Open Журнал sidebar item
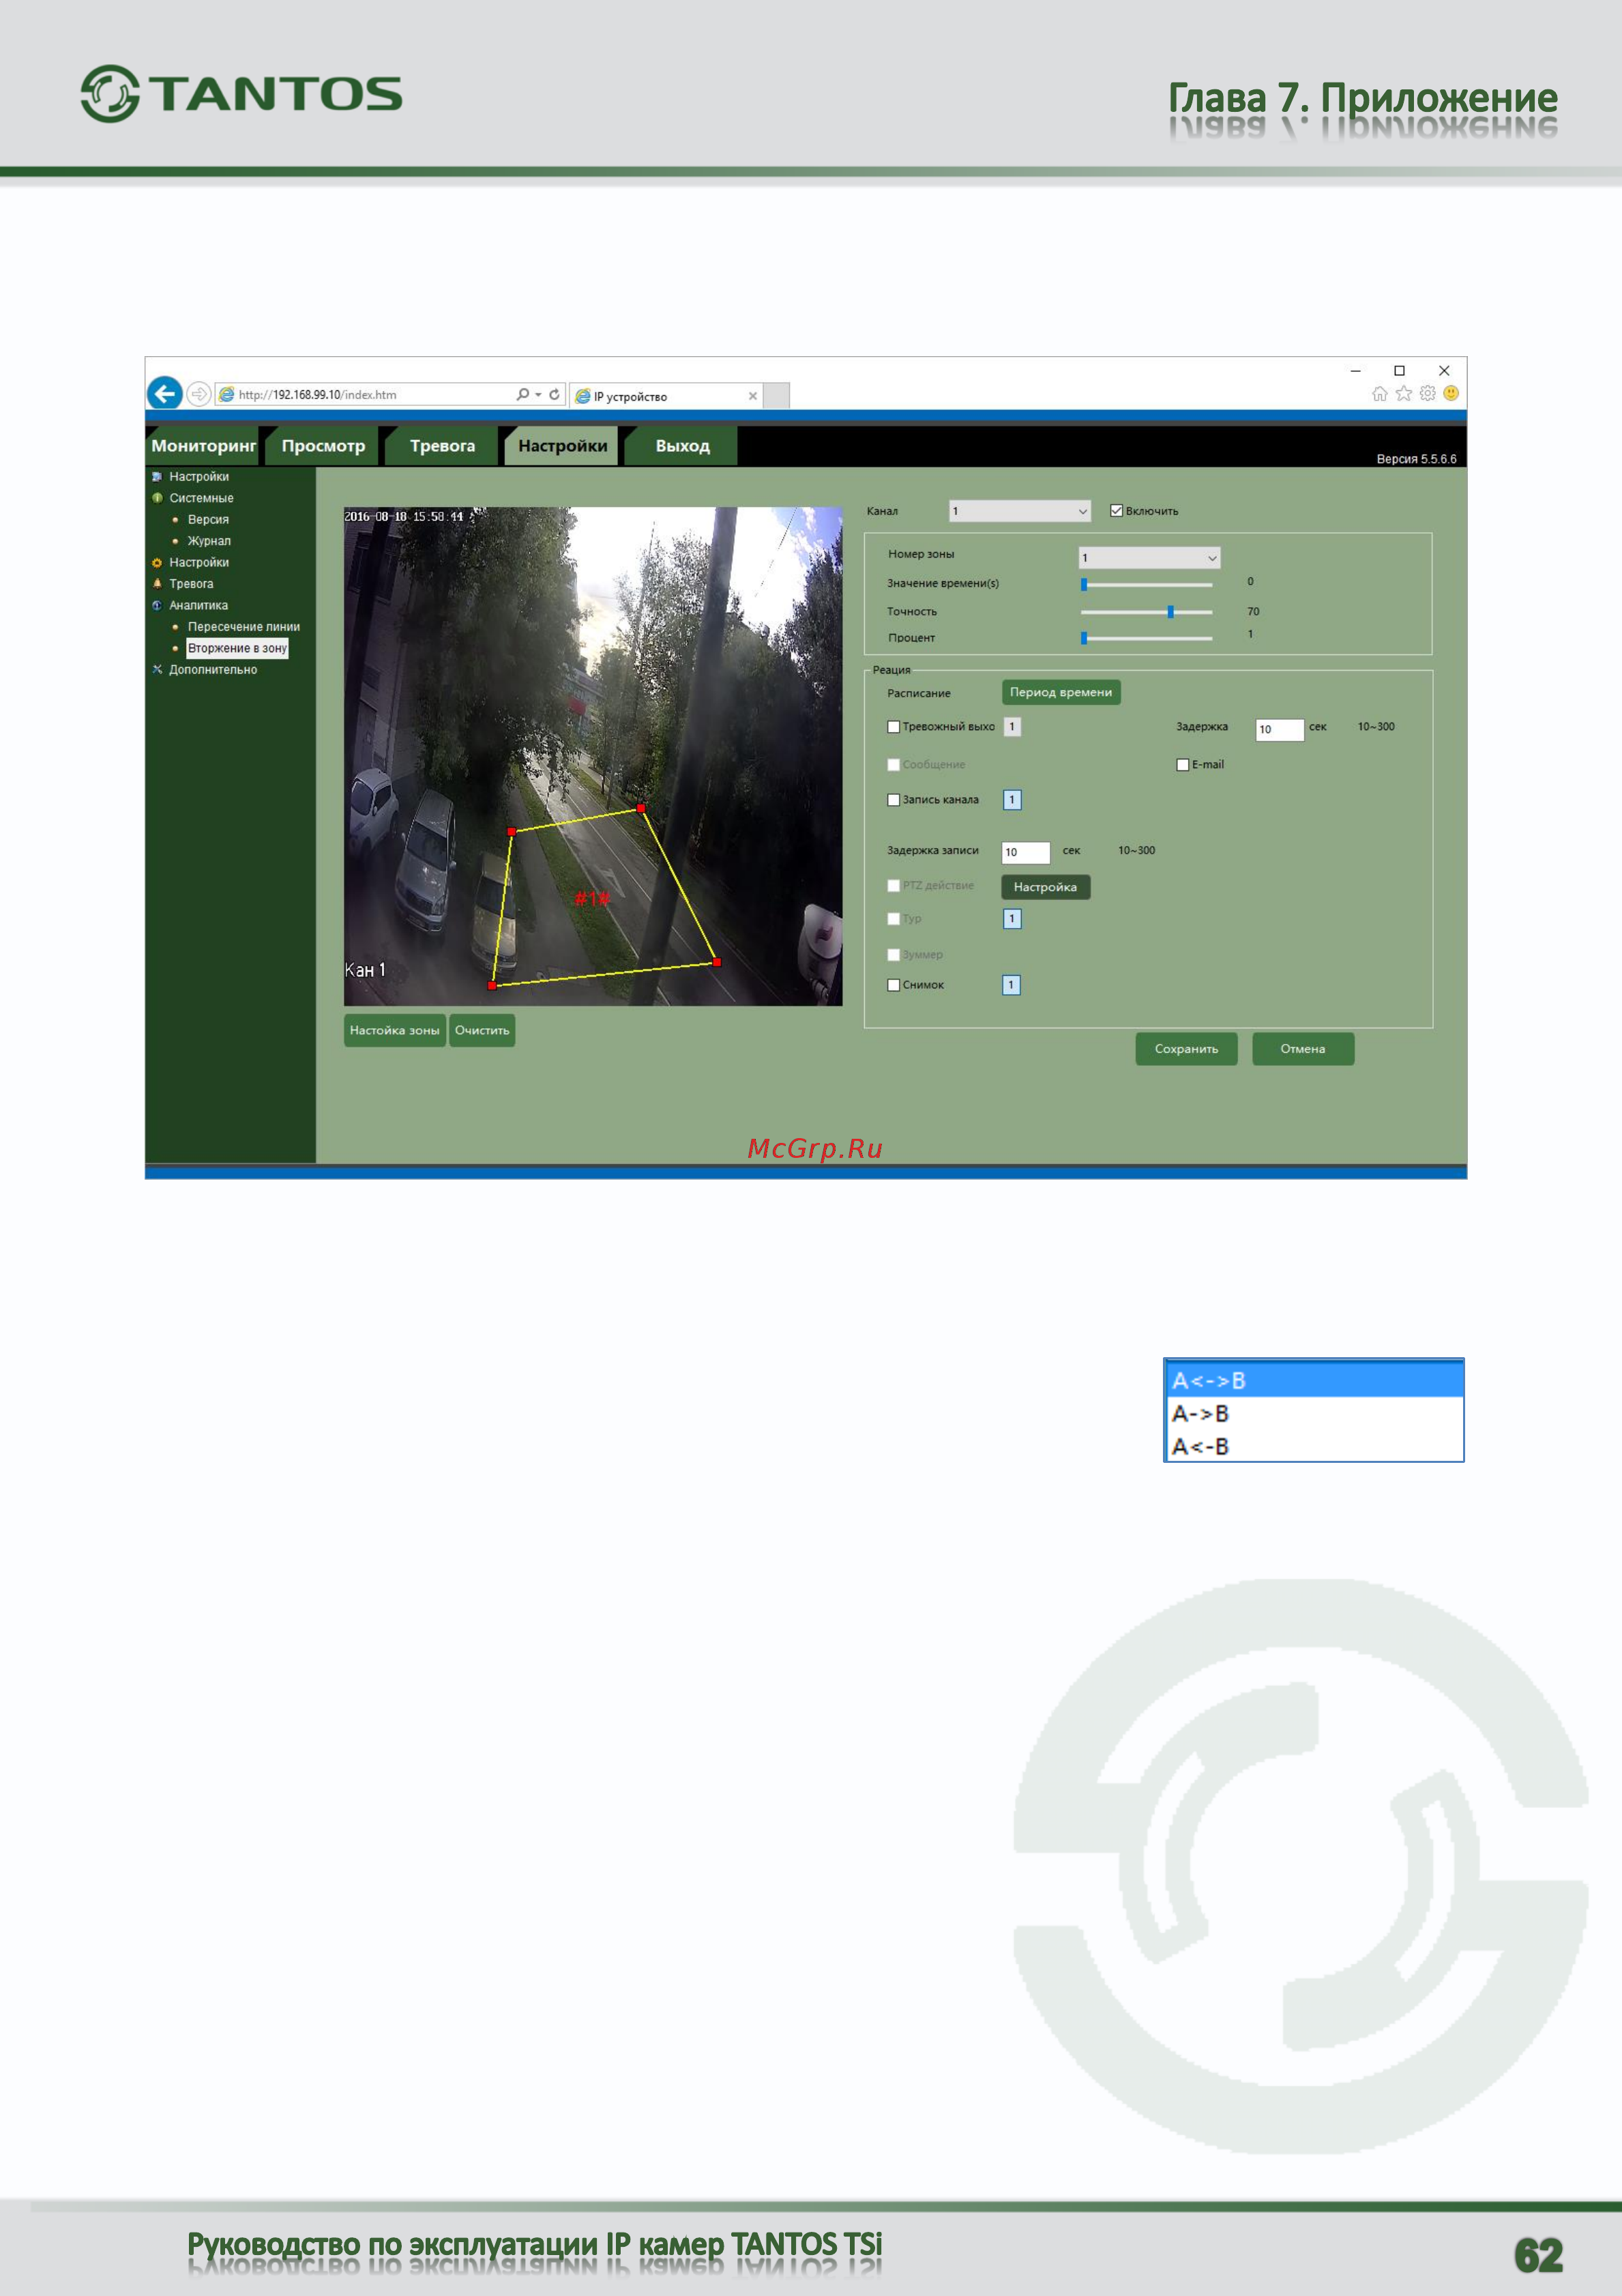The image size is (1622, 2296). point(209,541)
